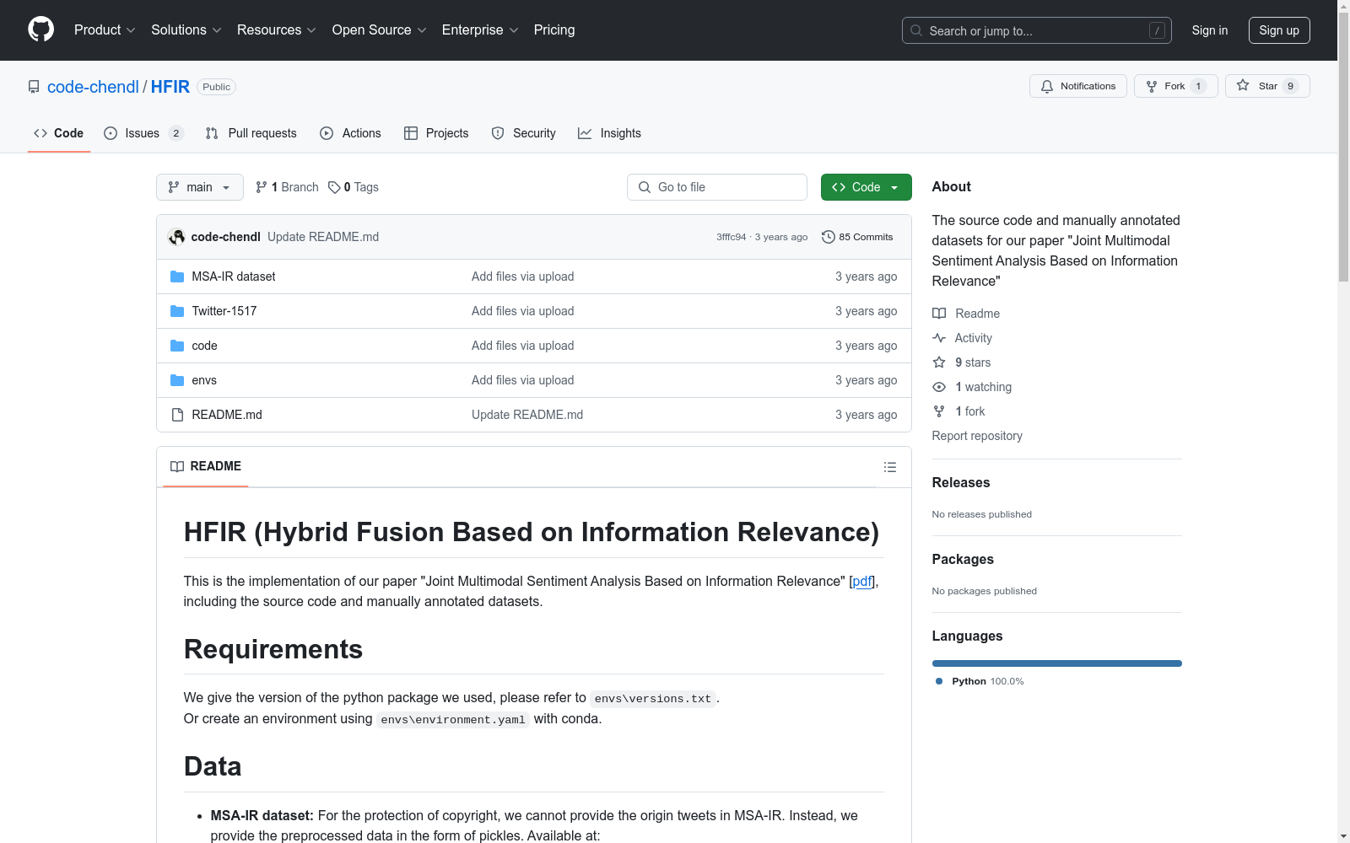The width and height of the screenshot is (1350, 843).
Task: Click the code-chendl avatar in commit row
Action: 176,237
